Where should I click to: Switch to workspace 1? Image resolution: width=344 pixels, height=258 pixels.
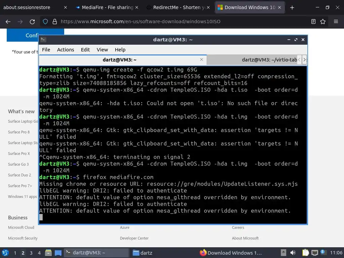[x=15, y=253]
